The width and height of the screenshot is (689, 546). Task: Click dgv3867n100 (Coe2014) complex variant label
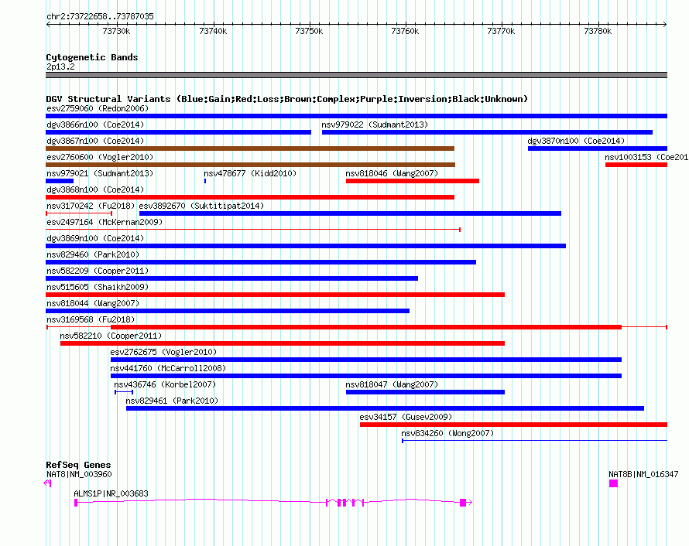(x=95, y=141)
